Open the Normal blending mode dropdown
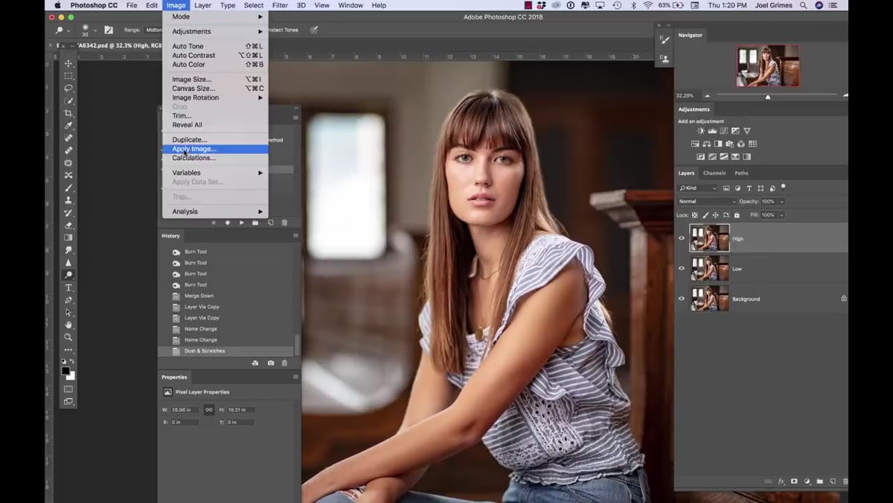 coord(707,202)
